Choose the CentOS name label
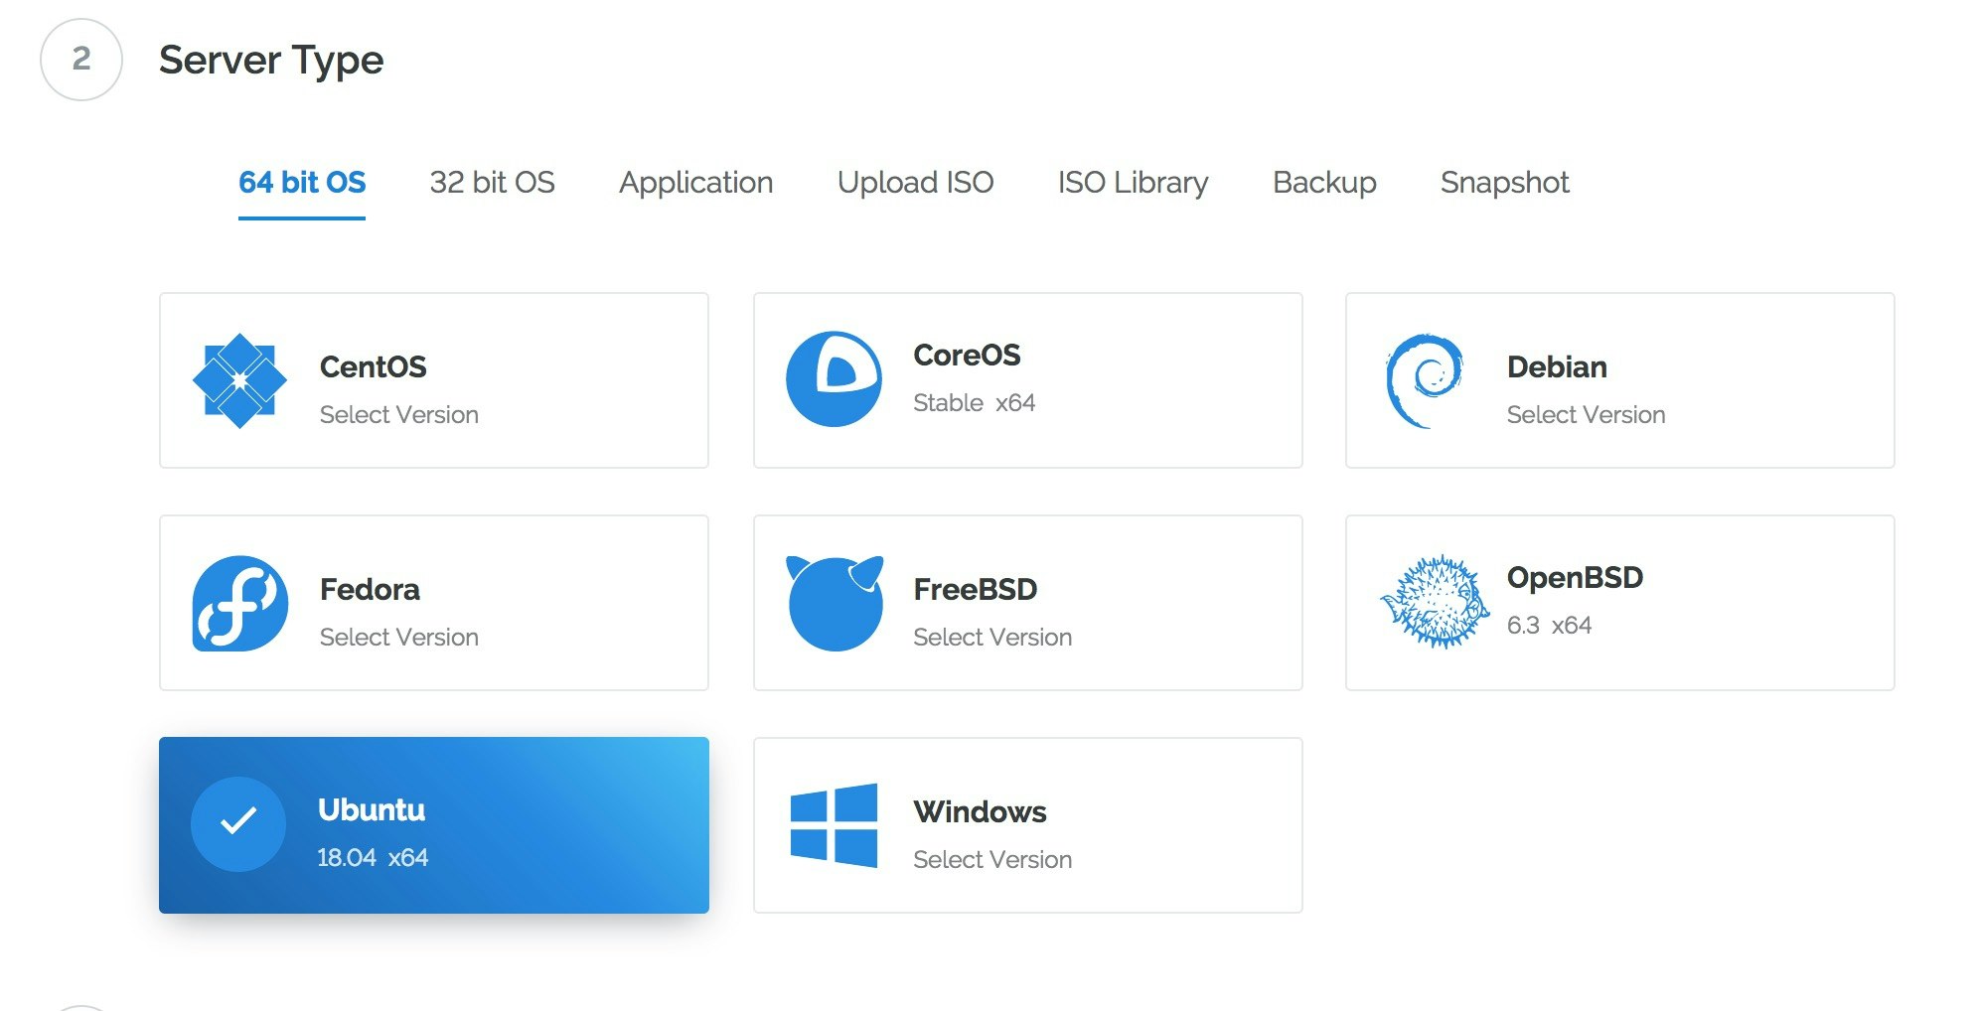Viewport: 1977px width, 1011px height. point(373,366)
